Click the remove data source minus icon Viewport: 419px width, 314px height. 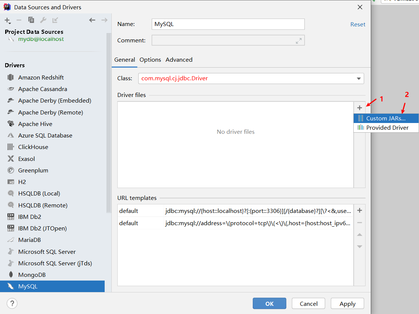19,20
